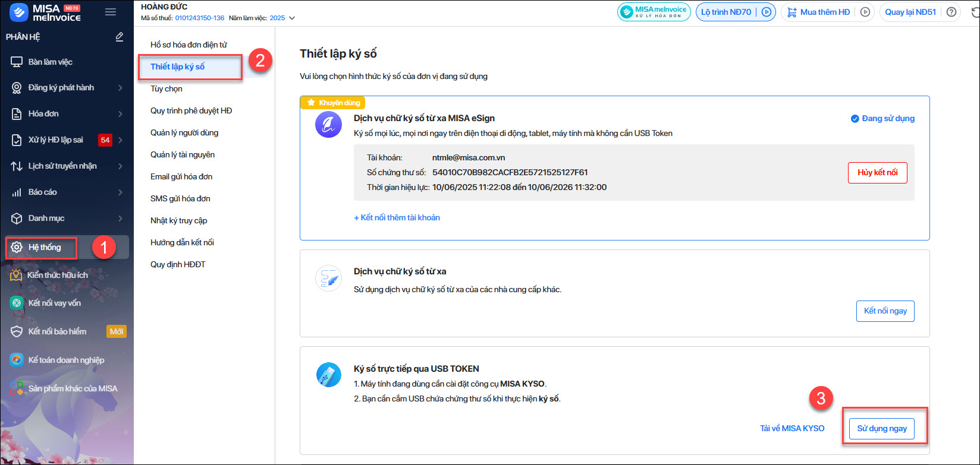
Task: Open Quản lý người dùng settings
Action: pos(184,132)
